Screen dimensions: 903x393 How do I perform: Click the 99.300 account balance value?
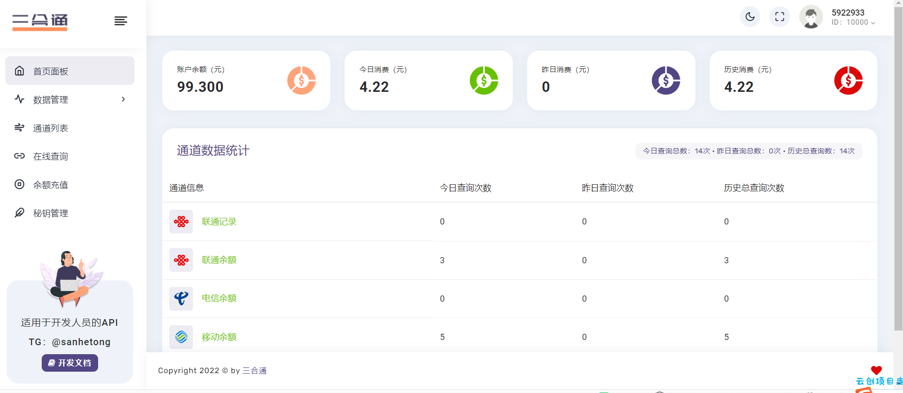[x=201, y=87]
